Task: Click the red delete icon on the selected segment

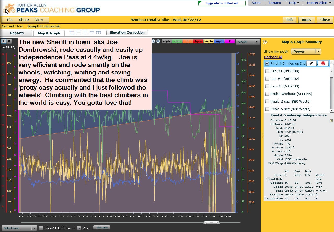Action: point(323,63)
